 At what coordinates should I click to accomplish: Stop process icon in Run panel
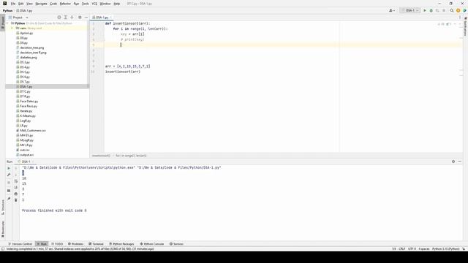(x=9, y=183)
